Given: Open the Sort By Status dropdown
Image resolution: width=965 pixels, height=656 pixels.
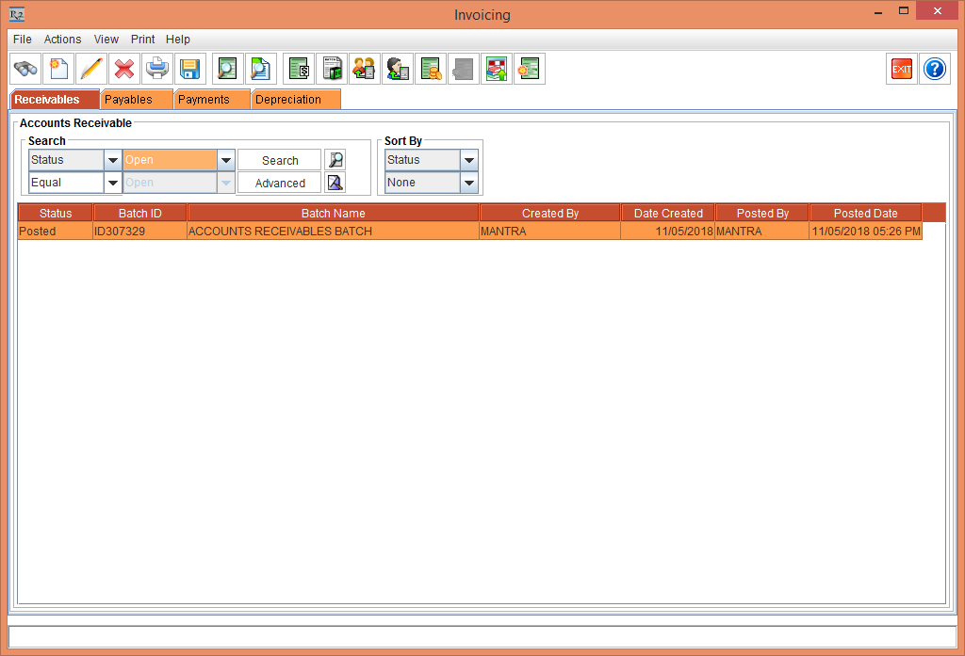Looking at the screenshot, I should (469, 160).
